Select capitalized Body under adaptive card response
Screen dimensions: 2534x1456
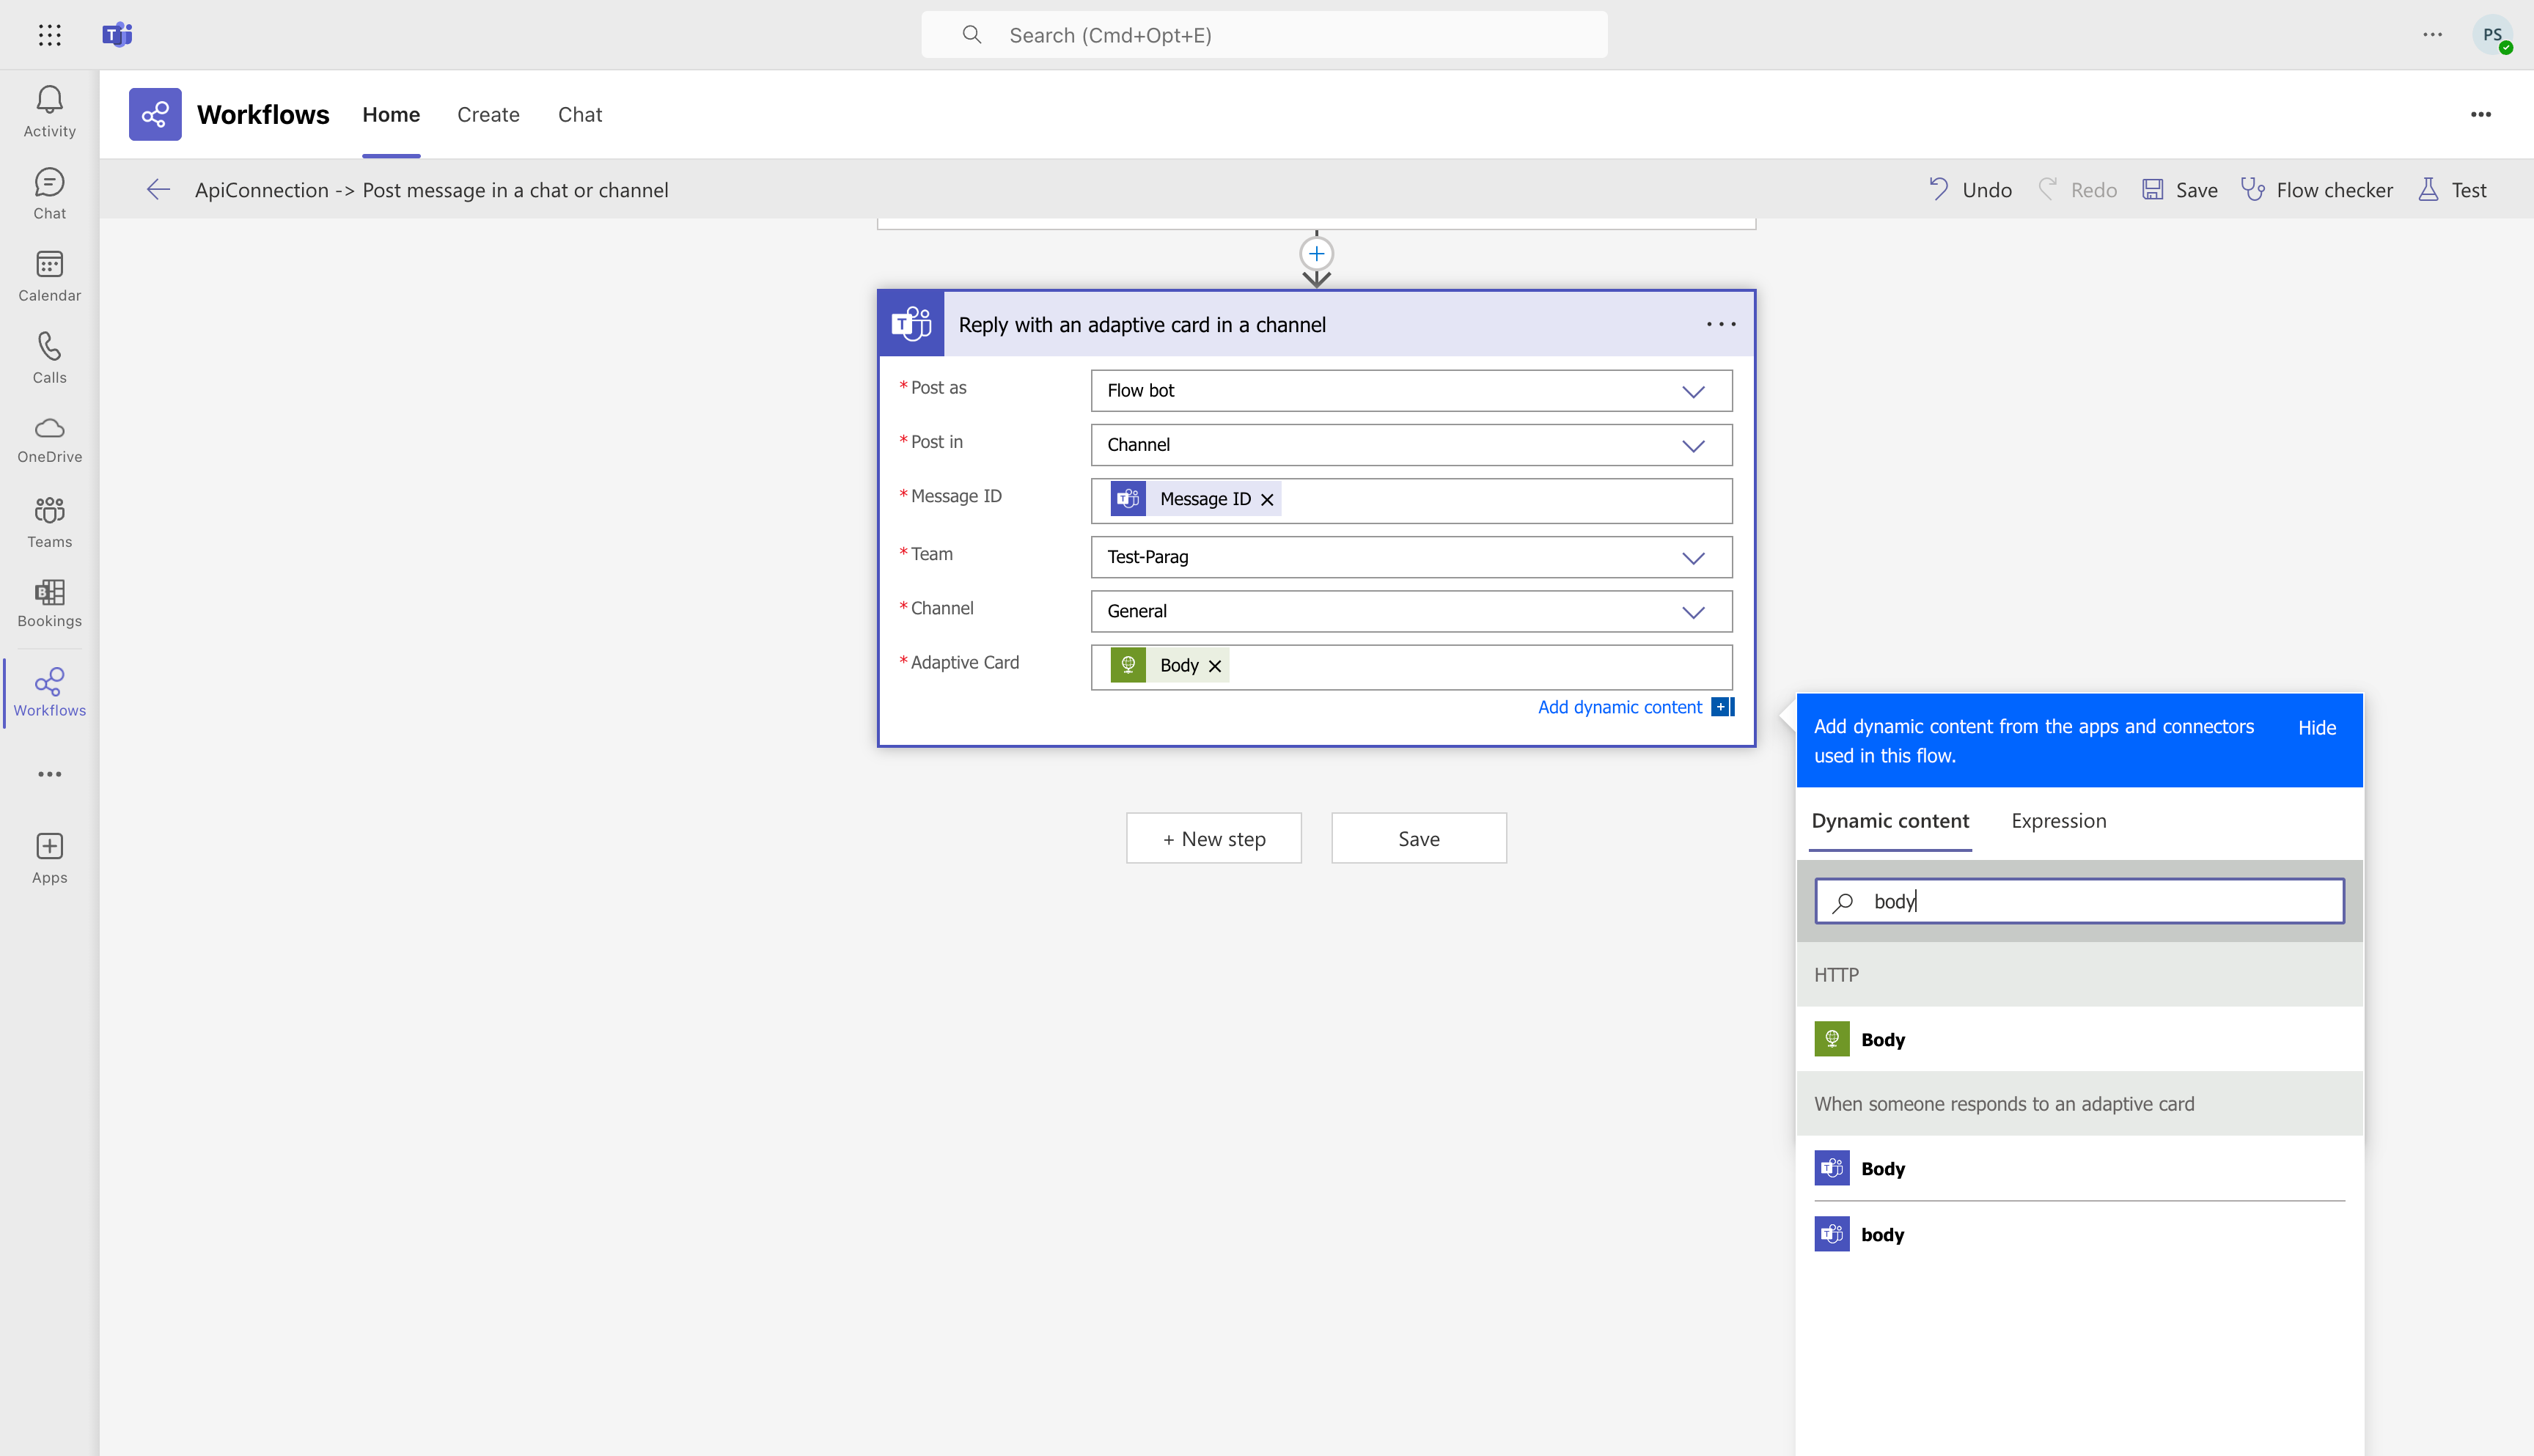click(2079, 1168)
